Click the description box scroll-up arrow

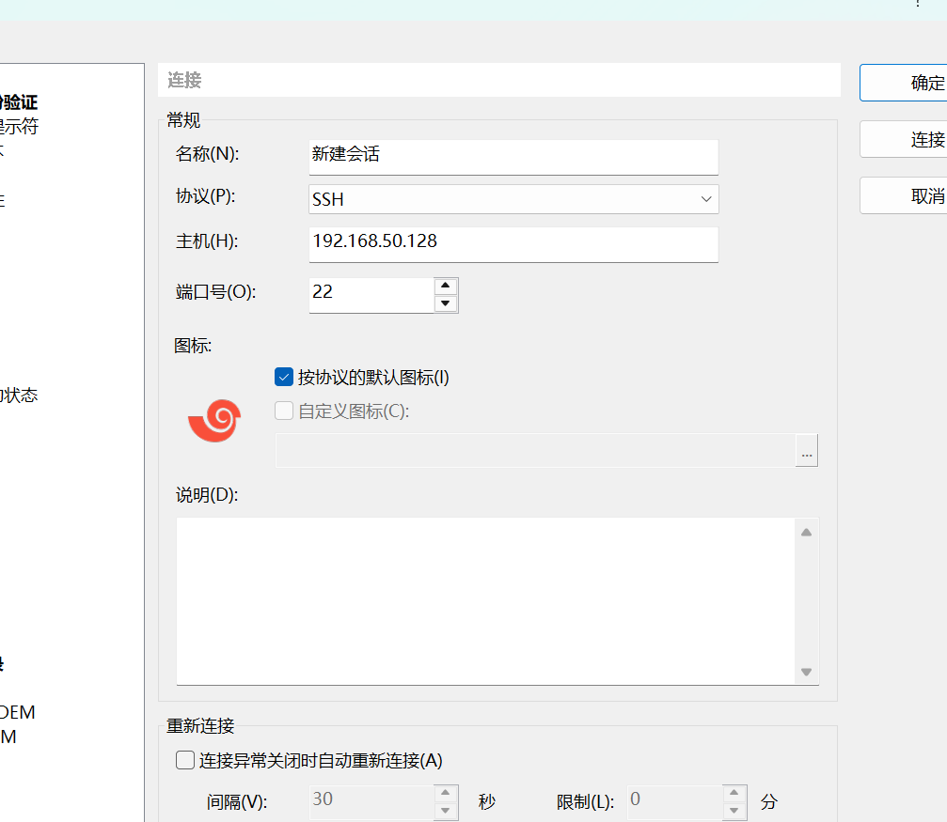(x=806, y=531)
